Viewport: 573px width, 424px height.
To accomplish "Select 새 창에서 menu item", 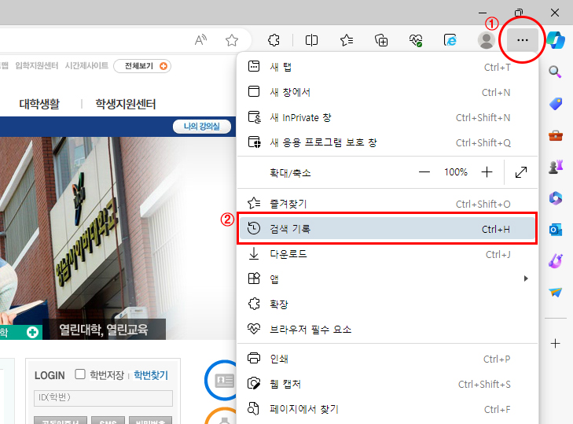I will [388, 92].
